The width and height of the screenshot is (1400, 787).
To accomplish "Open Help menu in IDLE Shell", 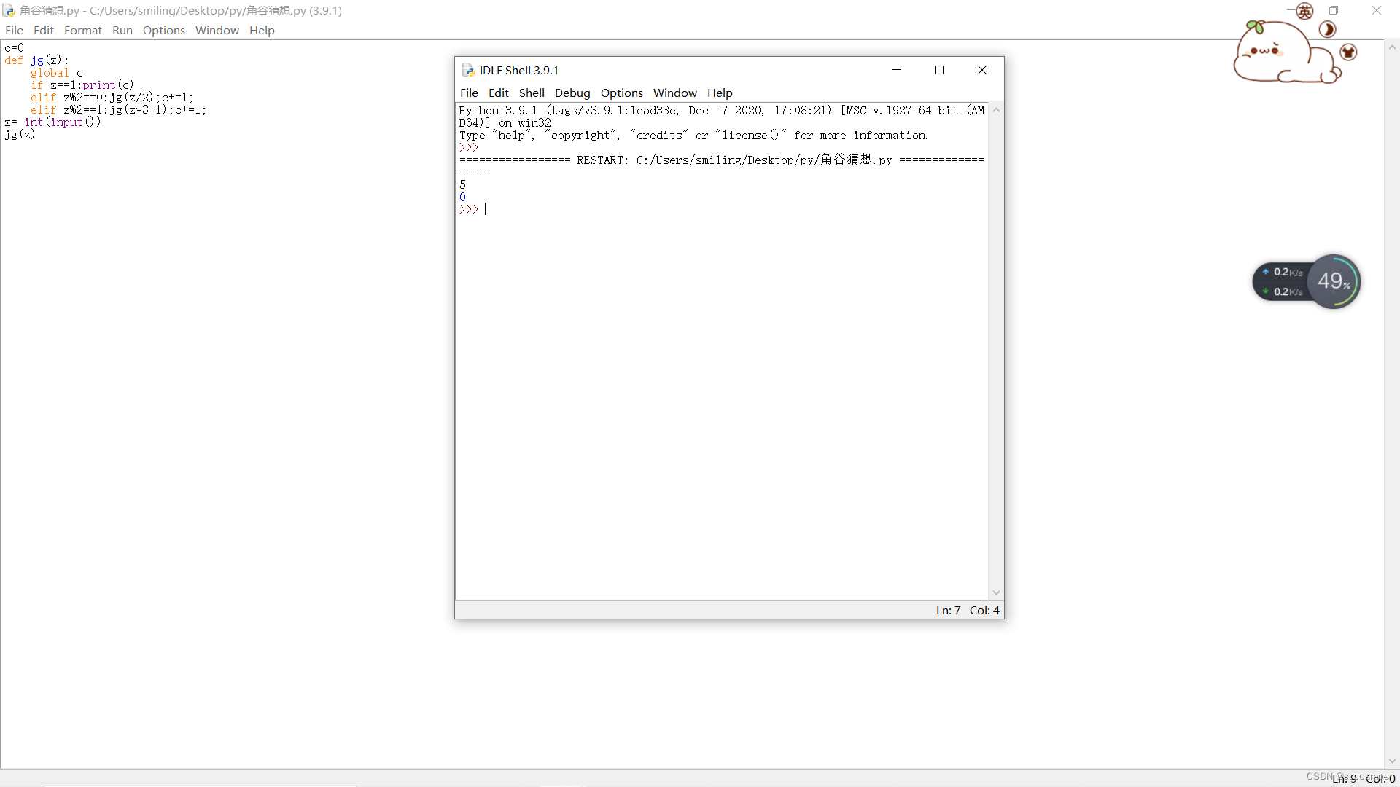I will pos(720,93).
